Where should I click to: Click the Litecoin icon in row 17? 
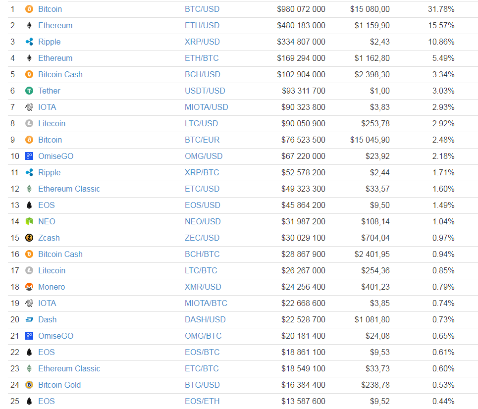[29, 271]
